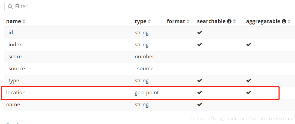Click aggregatable checkmark for location field

click(249, 92)
